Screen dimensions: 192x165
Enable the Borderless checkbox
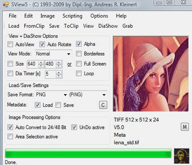click(x=79, y=54)
